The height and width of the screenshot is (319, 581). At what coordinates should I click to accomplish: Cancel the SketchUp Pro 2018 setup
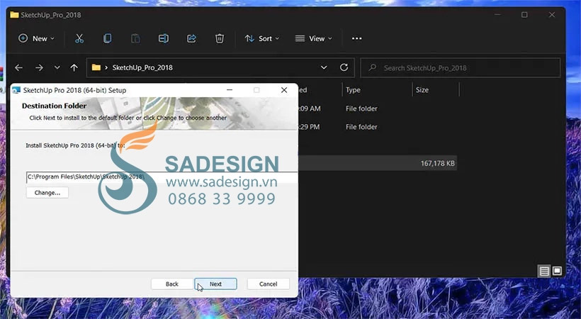(269, 284)
